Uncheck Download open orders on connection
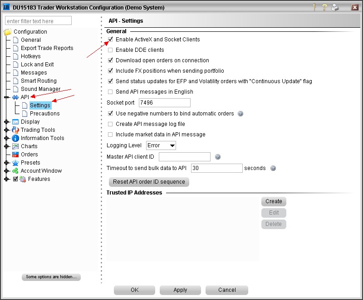This screenshot has height=300, width=363. click(110, 60)
